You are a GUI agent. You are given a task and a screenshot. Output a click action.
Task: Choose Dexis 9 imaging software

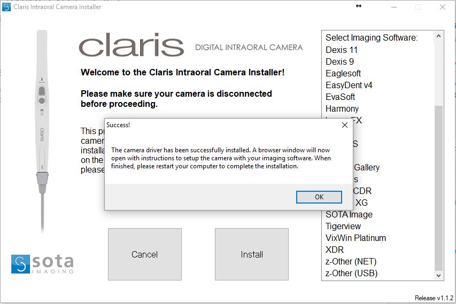click(339, 61)
